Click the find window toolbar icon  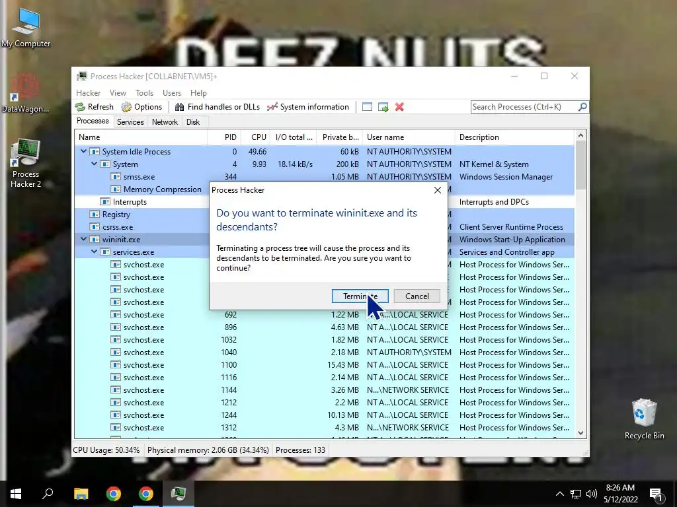pyautogui.click(x=367, y=107)
